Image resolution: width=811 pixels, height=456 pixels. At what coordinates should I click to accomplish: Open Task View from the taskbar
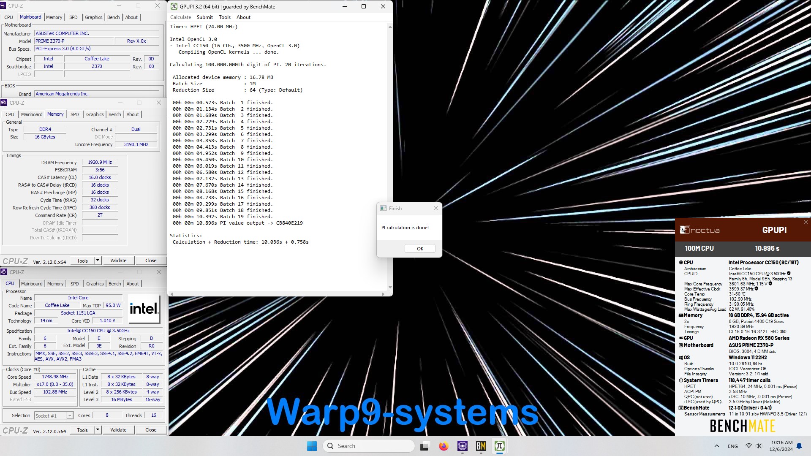pos(425,446)
